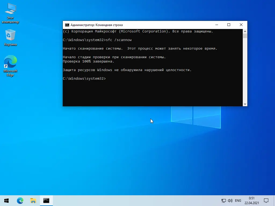
Task: Open the network status tray icon
Action: tap(224, 201)
